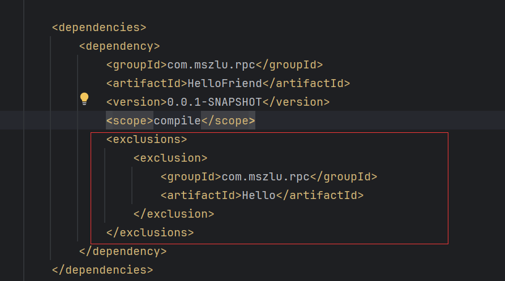Click the yellow light bulb intention icon

[x=84, y=99]
